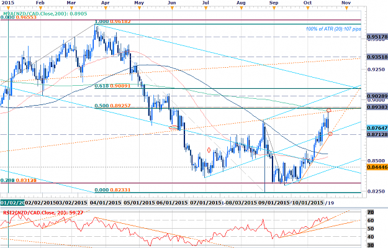This screenshot has height=248, width=388.
Task: Click the 100% of ATR (20) annotation
Action: [333, 29]
